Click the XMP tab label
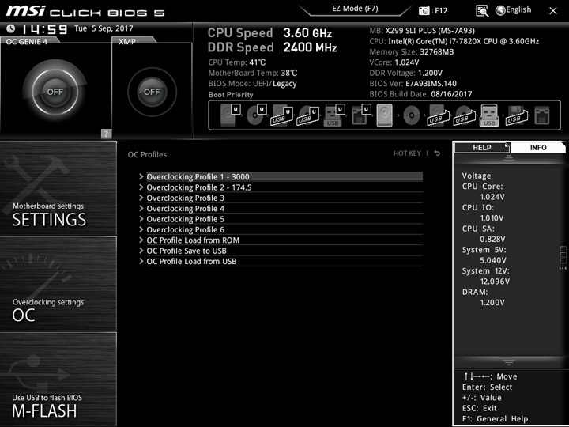 click(x=127, y=41)
